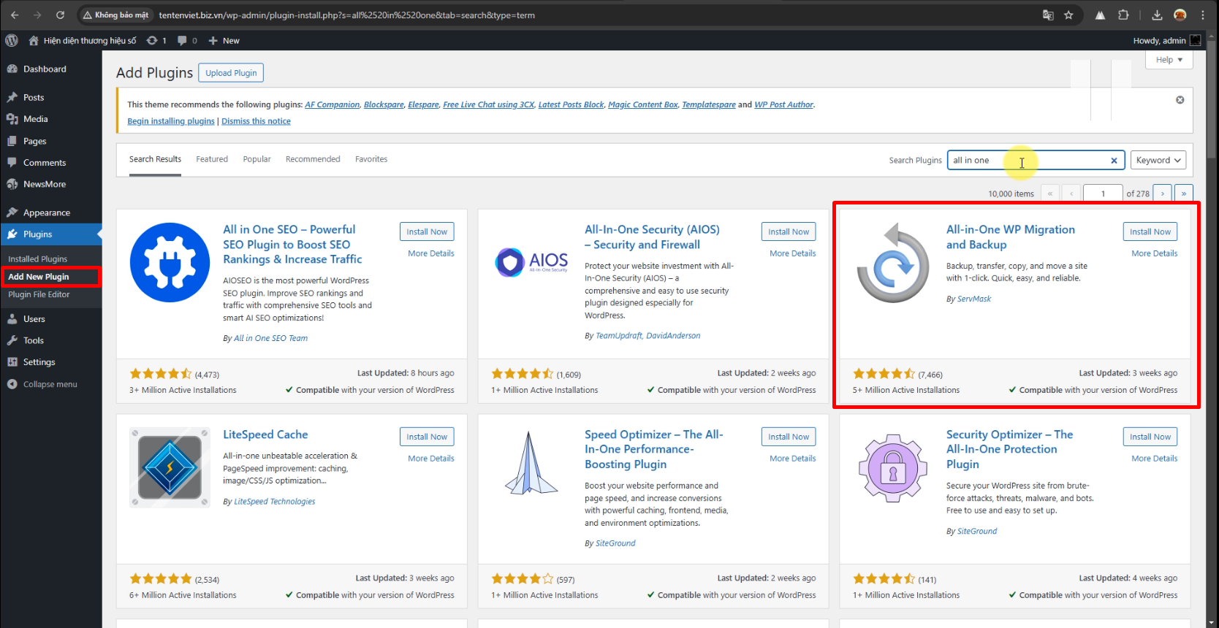Install Security Optimizer plugin now

point(1150,437)
